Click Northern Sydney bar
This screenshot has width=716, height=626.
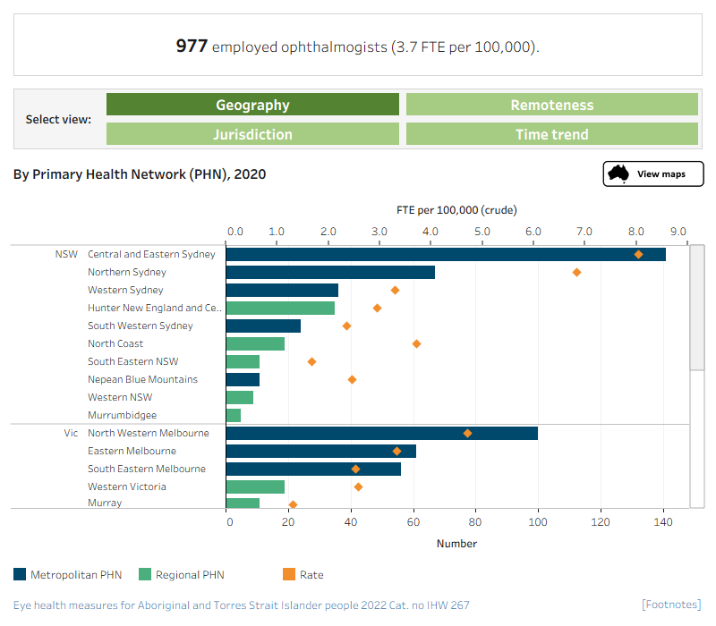click(x=330, y=273)
